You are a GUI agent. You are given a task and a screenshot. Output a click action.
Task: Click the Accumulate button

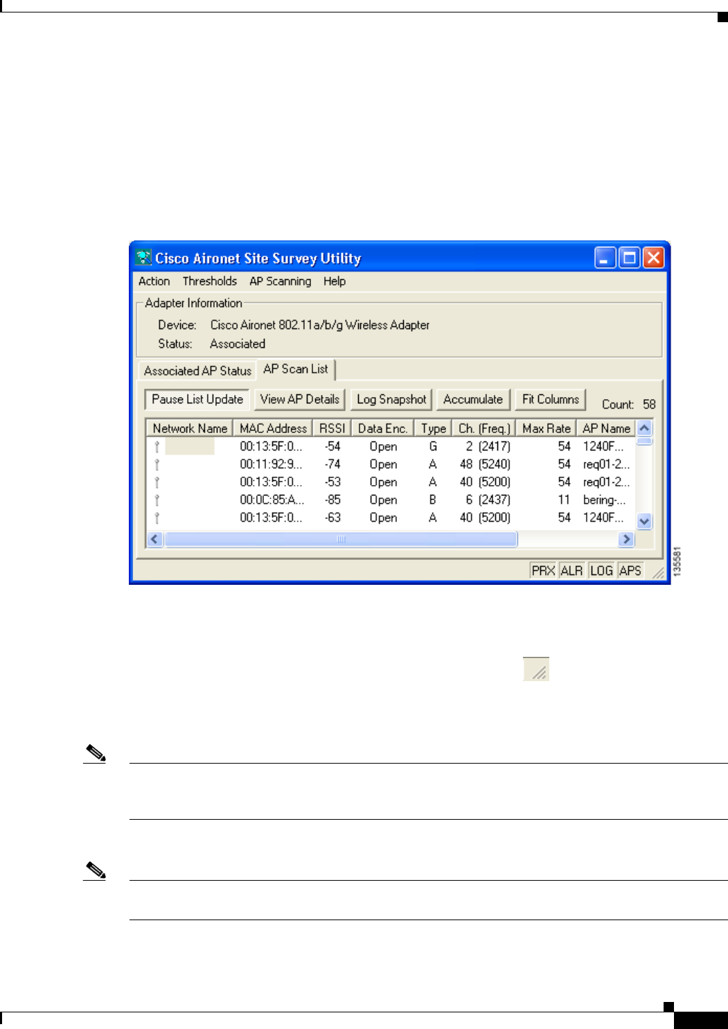pos(473,400)
